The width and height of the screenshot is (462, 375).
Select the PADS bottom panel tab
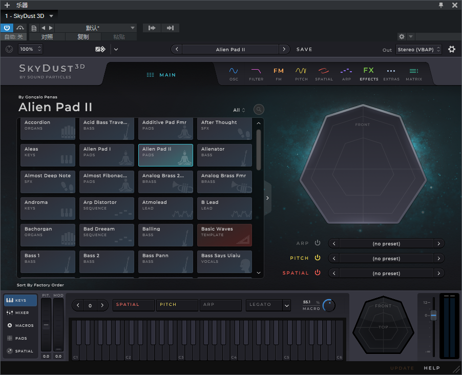(20, 338)
